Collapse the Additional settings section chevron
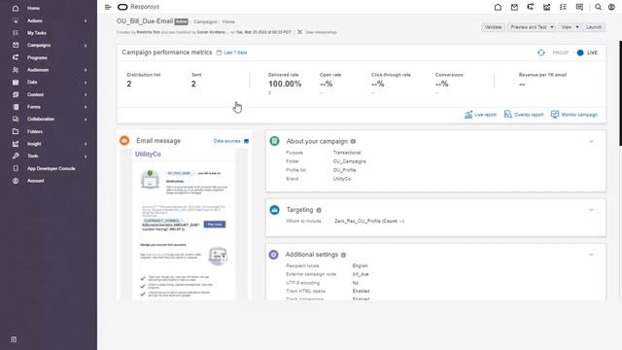 pyautogui.click(x=591, y=255)
